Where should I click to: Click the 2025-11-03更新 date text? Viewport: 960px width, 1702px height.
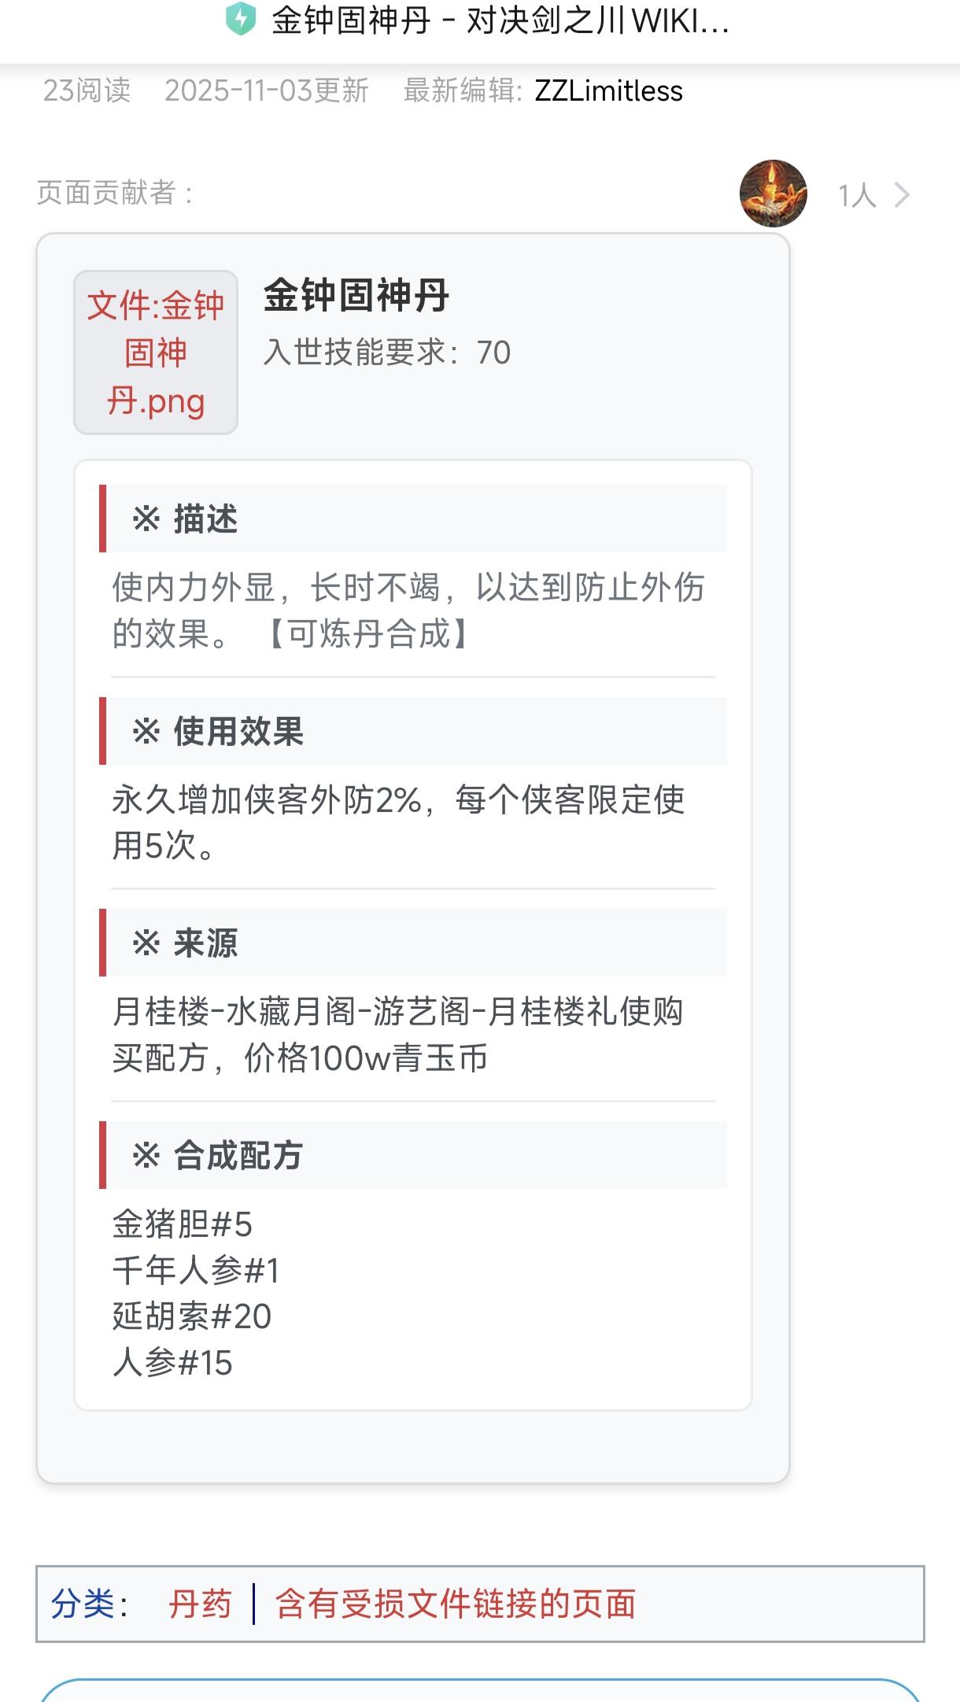(266, 91)
